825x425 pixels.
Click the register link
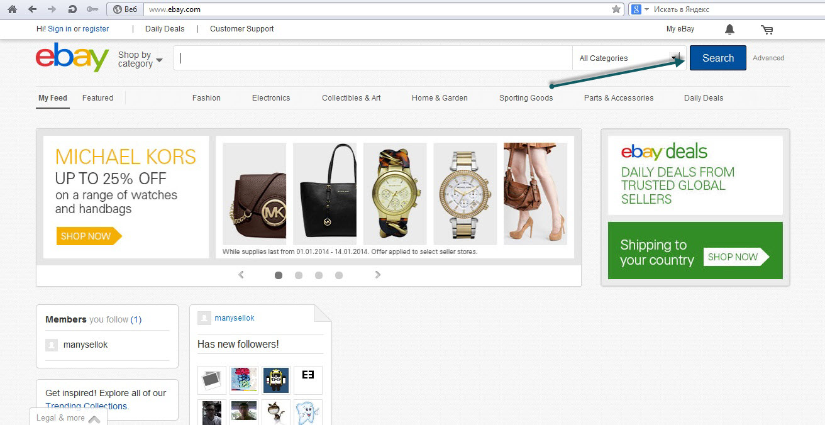pyautogui.click(x=96, y=29)
